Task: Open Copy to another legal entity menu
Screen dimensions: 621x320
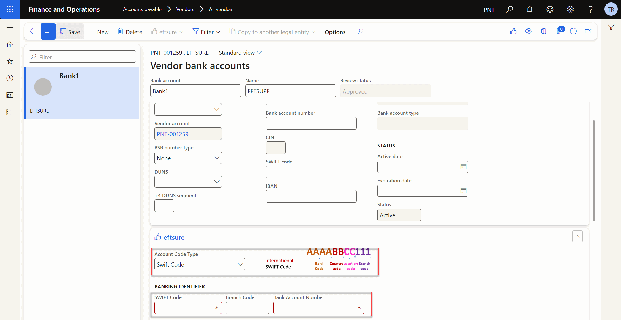Action: [273, 32]
